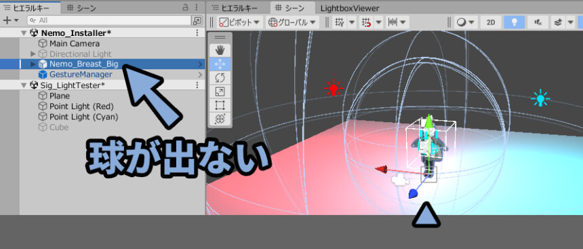
Task: Select the Rotate tool
Action: pos(220,78)
